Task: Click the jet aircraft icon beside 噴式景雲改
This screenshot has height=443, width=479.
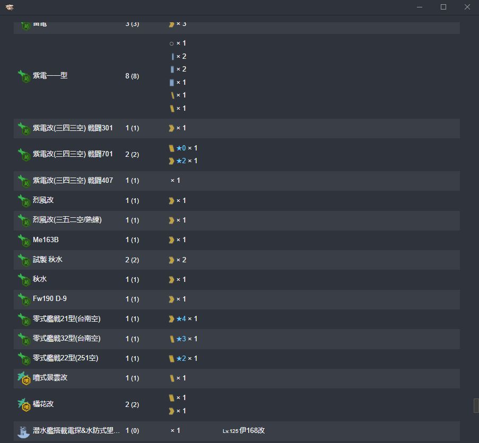Action: (24, 378)
